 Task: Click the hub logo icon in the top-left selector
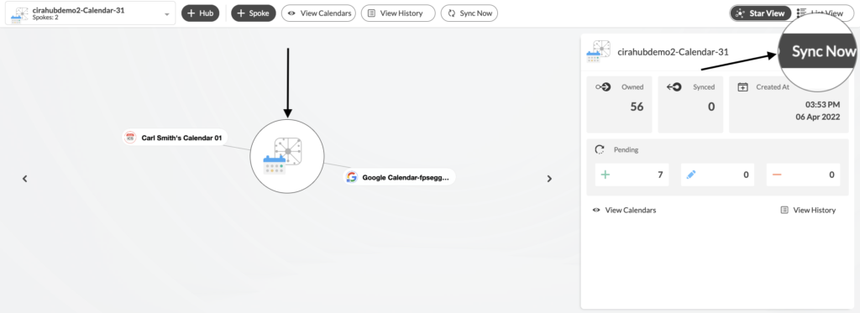coord(20,14)
